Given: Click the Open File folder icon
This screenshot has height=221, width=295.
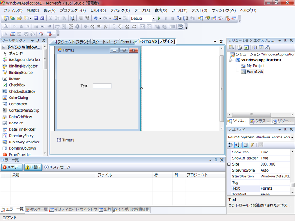Looking at the screenshot, I should click(x=19, y=19).
